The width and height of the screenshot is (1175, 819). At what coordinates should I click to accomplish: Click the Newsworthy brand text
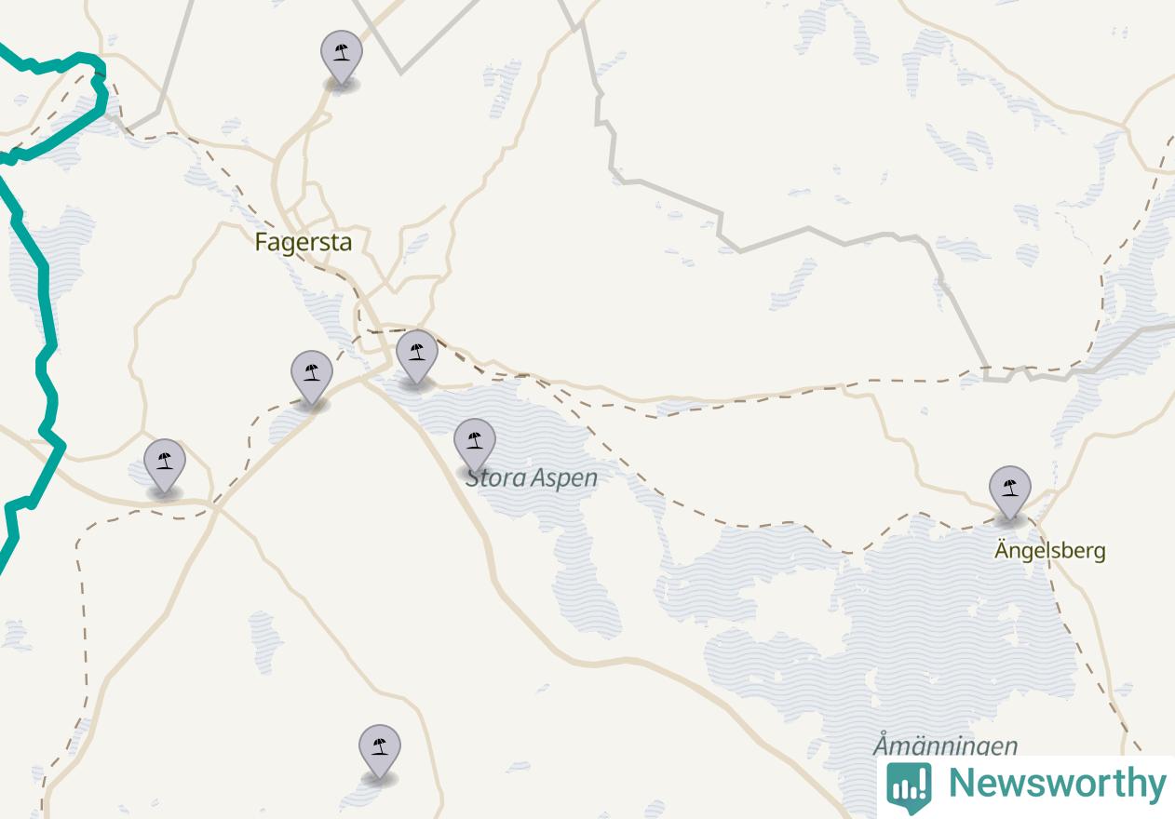1056,784
